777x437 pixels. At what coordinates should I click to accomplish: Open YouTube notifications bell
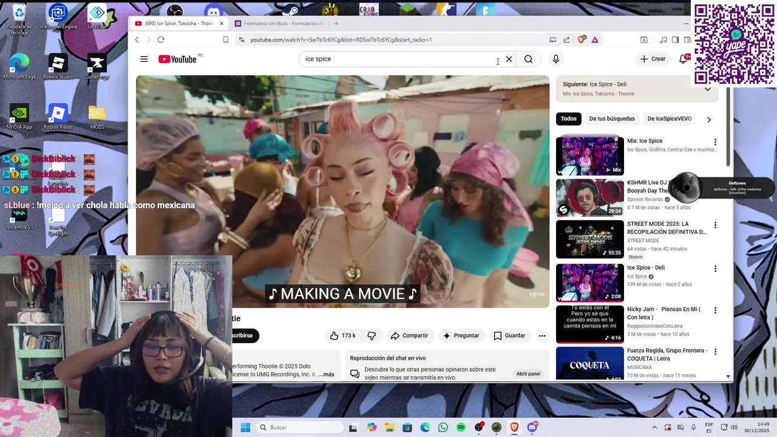coord(684,59)
